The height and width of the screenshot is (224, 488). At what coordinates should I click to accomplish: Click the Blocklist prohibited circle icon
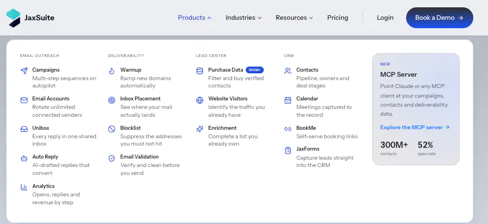(112, 129)
